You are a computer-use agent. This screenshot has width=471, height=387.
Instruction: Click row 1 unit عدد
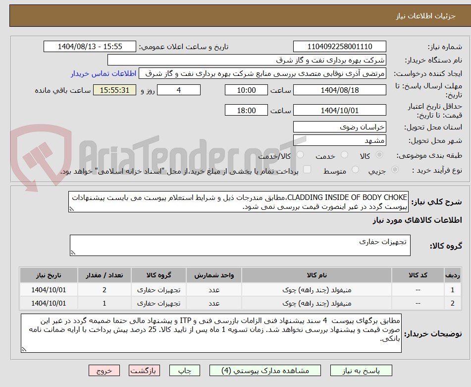(x=214, y=290)
